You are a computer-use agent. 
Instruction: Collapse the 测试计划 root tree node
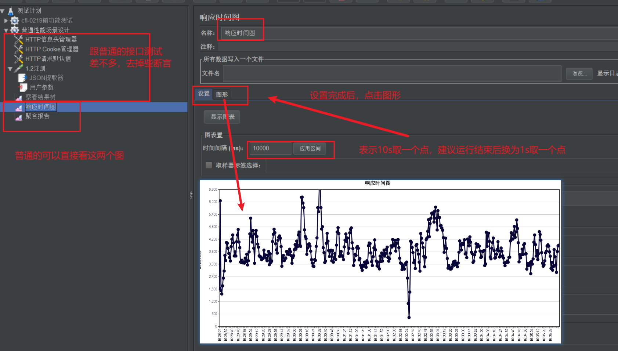(3, 11)
